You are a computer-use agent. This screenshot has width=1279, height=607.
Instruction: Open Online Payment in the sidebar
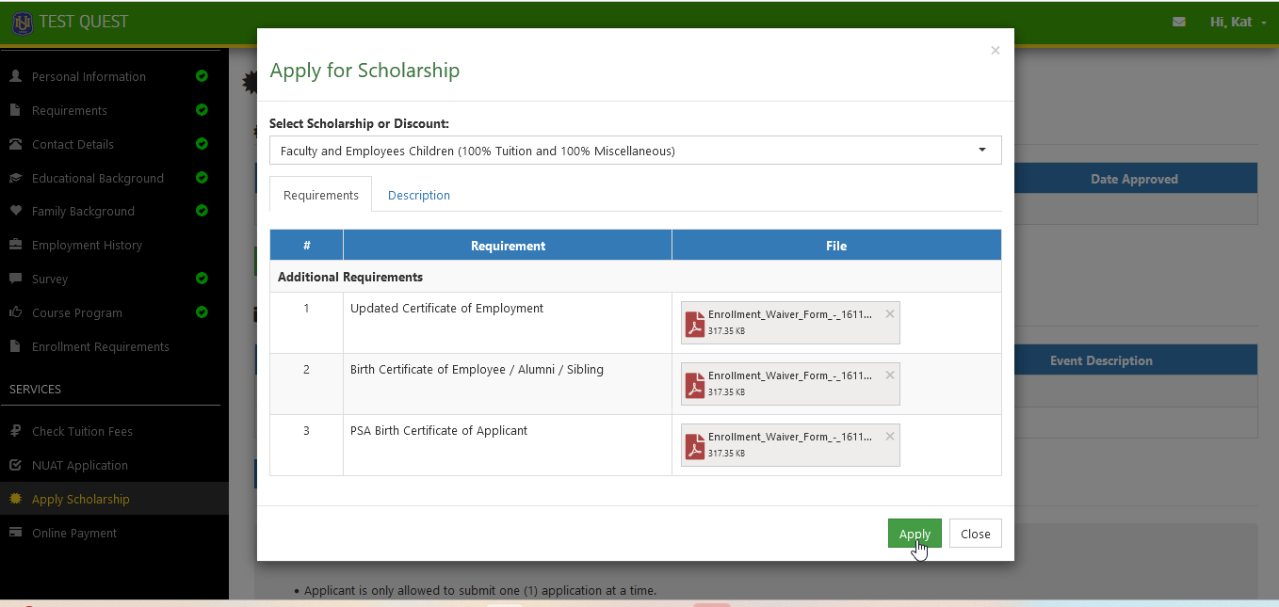74,533
